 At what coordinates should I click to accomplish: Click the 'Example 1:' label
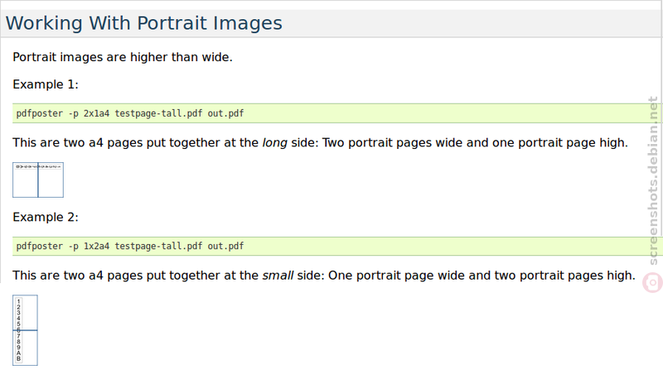click(x=46, y=84)
